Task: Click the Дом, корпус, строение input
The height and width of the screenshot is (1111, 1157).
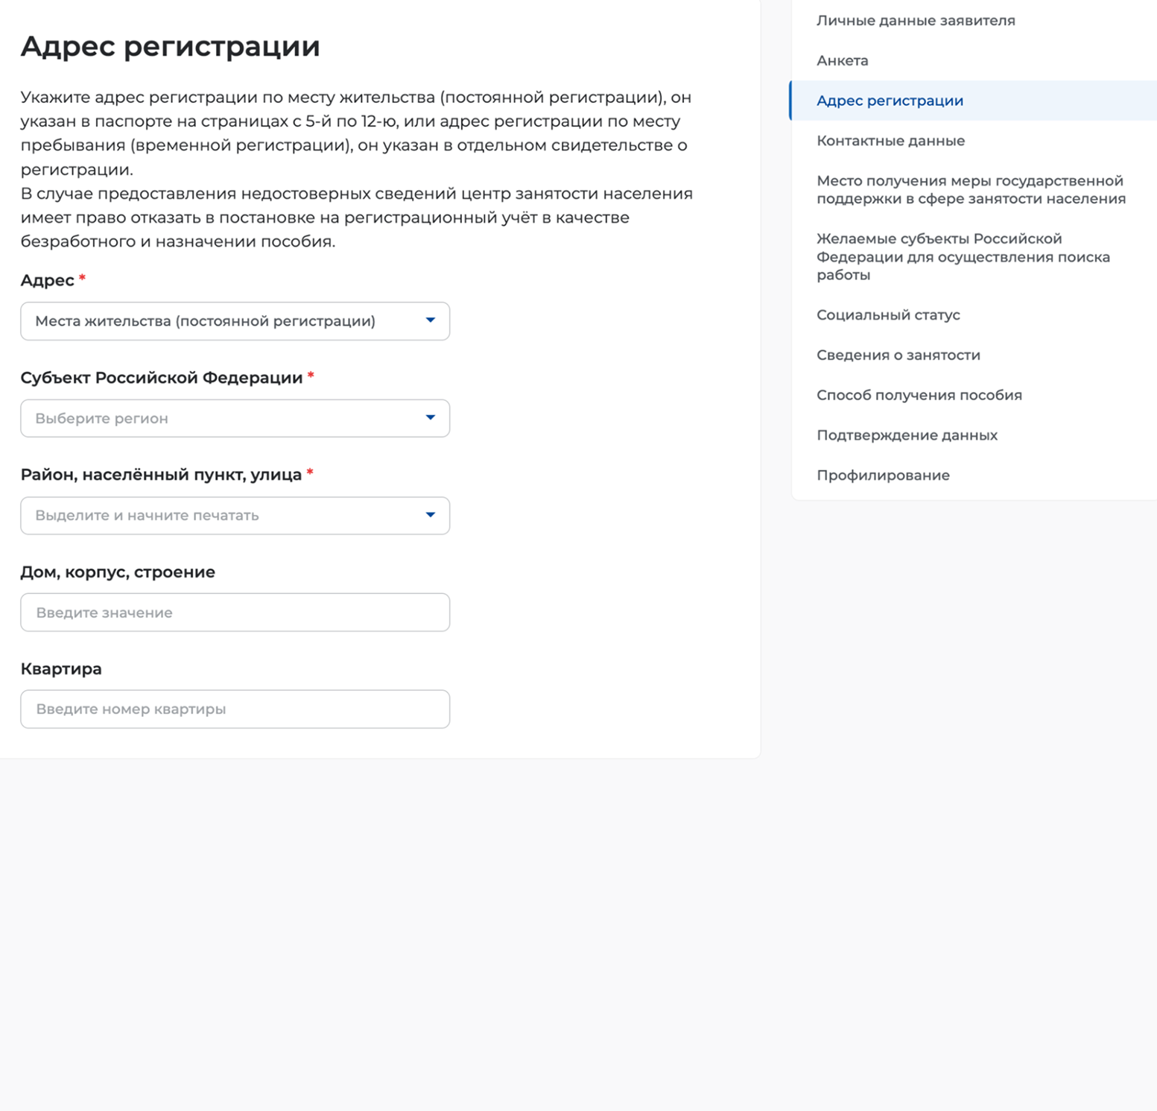Action: click(x=235, y=613)
